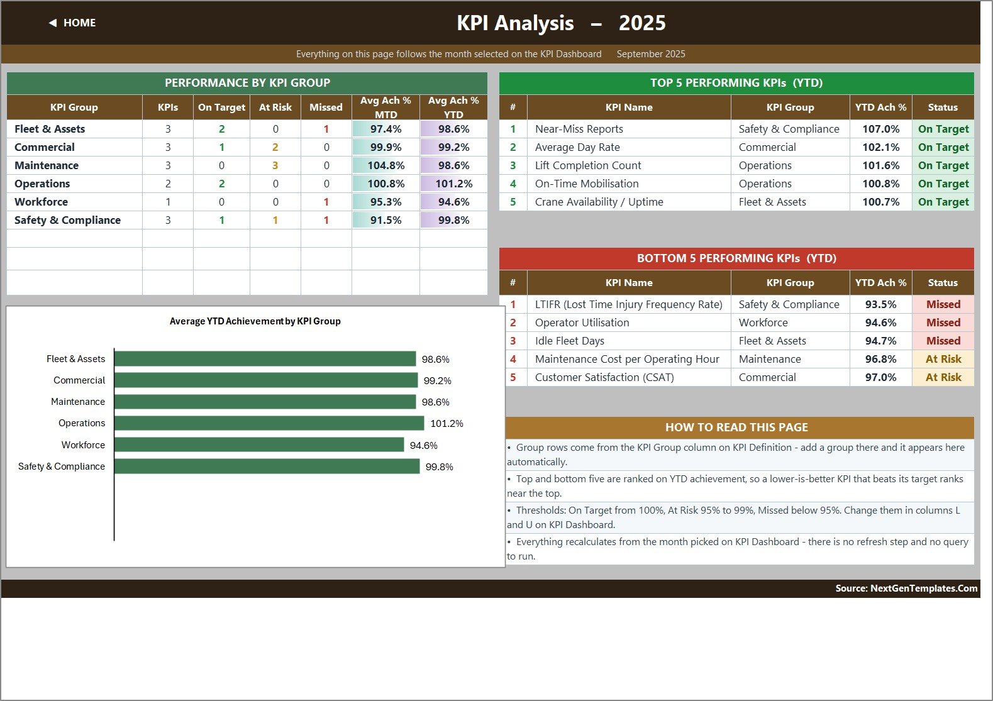This screenshot has width=993, height=701.
Task: Click Workforce in the KPI Group table
Action: 42,202
